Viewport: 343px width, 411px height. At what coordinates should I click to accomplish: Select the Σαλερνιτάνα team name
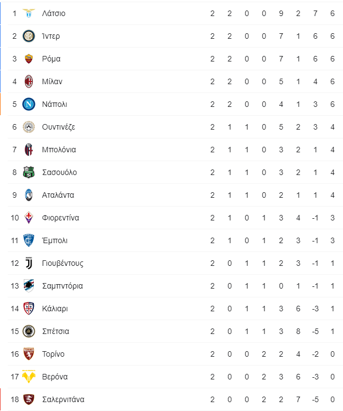(63, 399)
